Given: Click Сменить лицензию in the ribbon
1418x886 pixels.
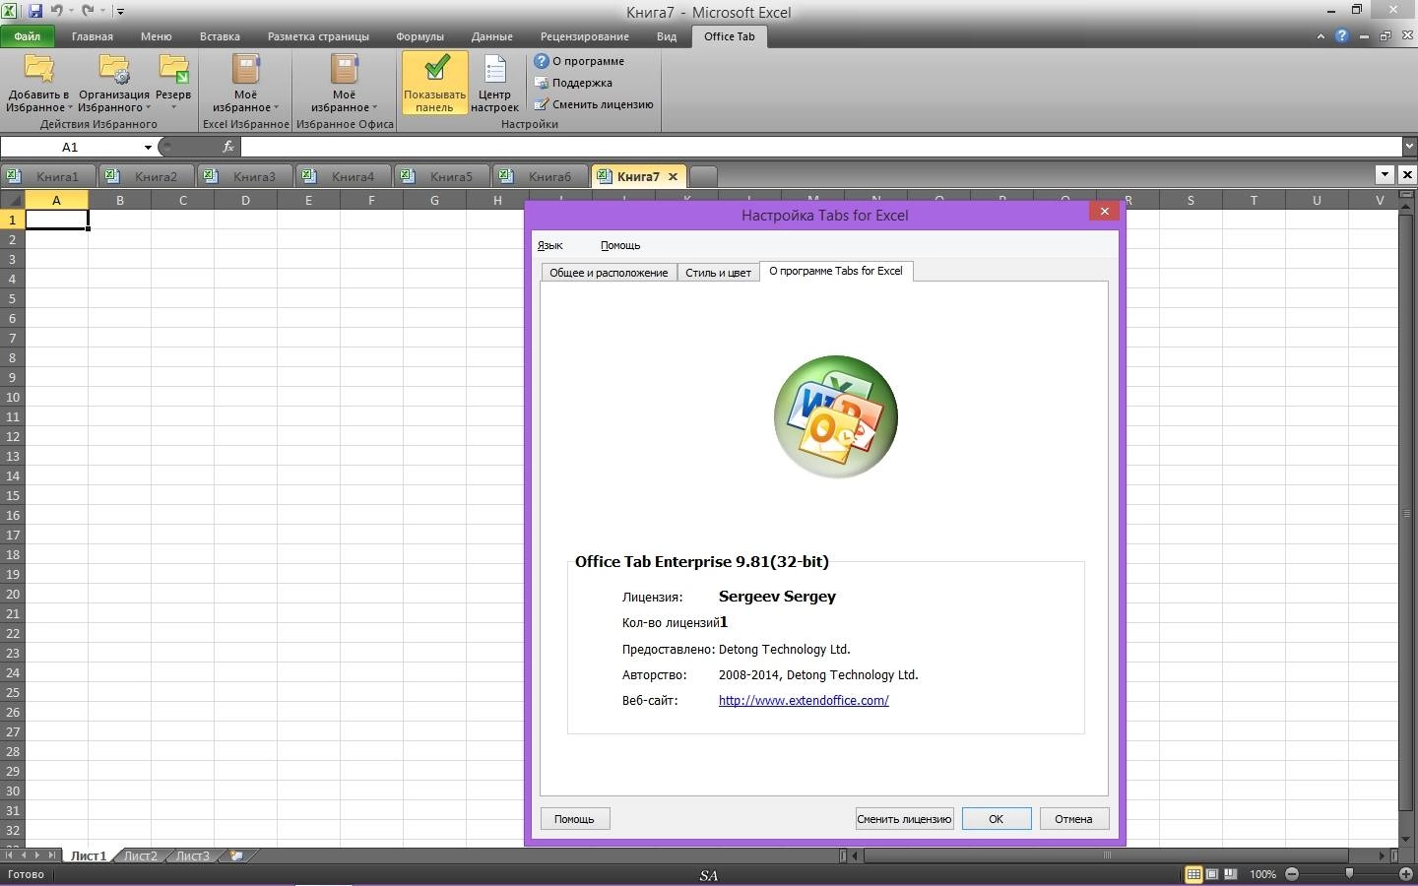Looking at the screenshot, I should [x=594, y=104].
